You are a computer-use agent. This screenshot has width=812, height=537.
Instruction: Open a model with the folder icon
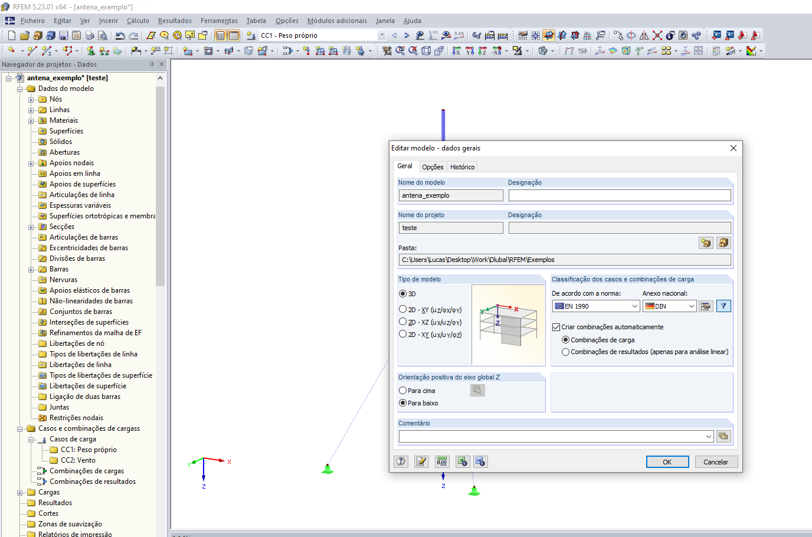(24, 35)
